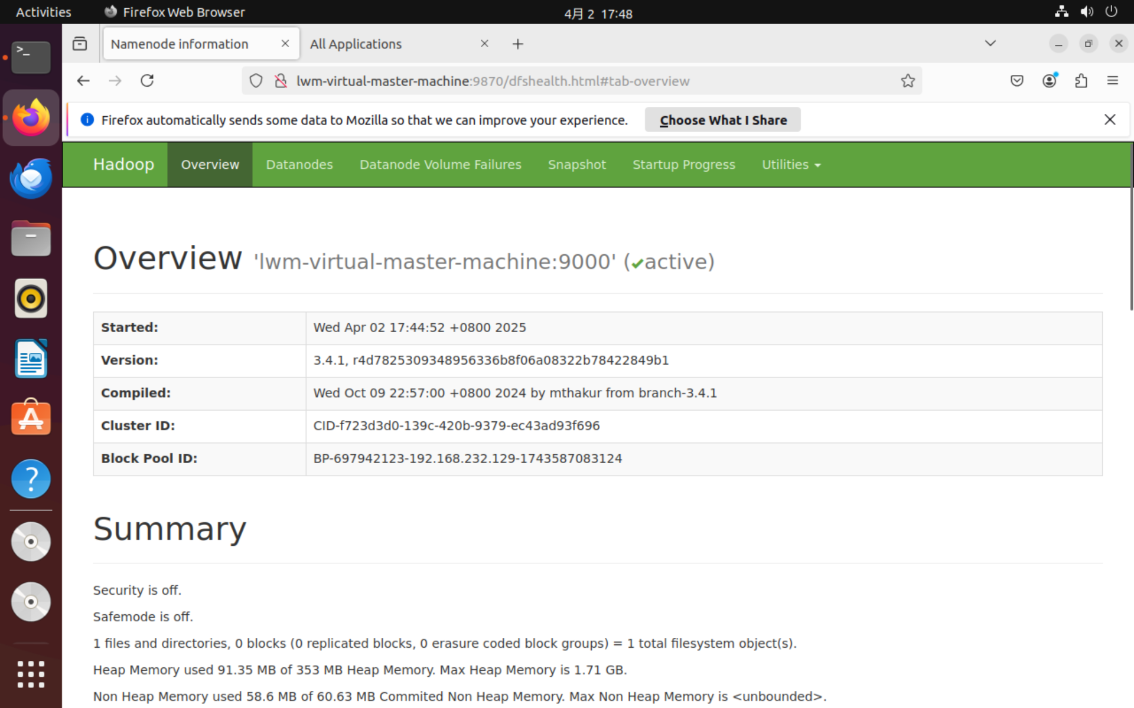The image size is (1134, 708).
Task: Open the Snapshot section
Action: click(x=577, y=165)
